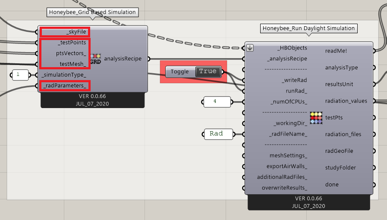This screenshot has height=220, width=387.
Task: Click the analysisType output
Action: point(341,68)
